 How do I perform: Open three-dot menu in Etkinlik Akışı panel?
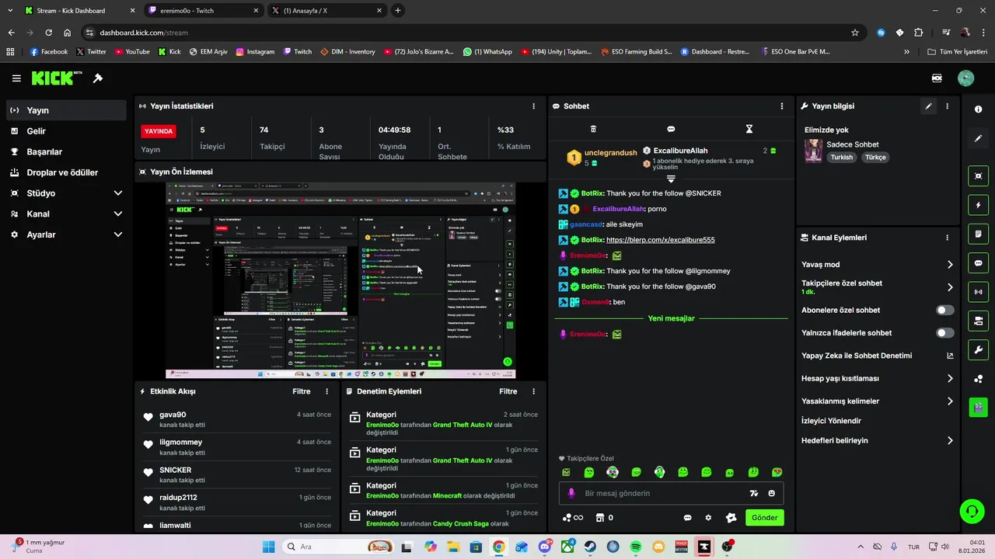coord(326,392)
